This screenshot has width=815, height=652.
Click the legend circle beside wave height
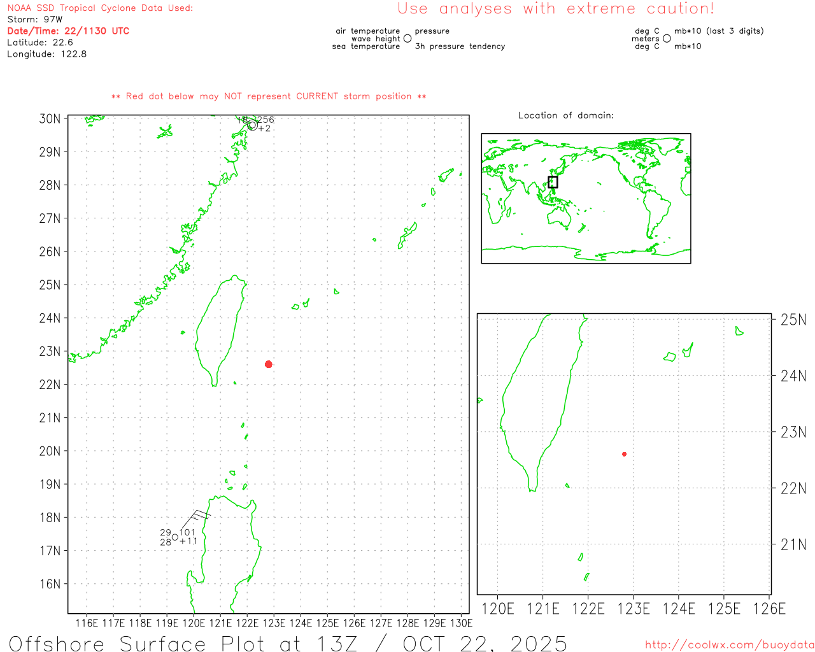(x=407, y=39)
